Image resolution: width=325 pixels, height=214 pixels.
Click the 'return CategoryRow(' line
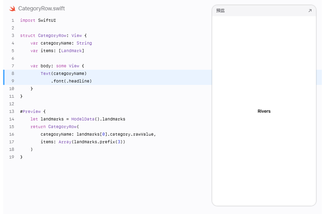point(55,127)
